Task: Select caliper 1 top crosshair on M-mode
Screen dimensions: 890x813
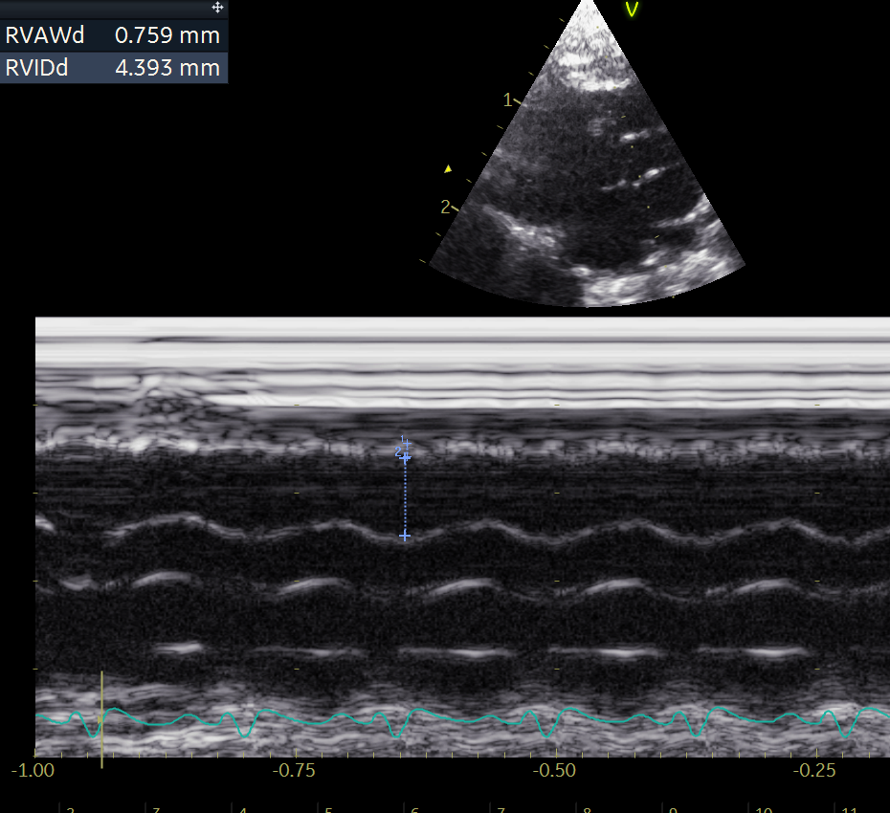Action: (407, 443)
